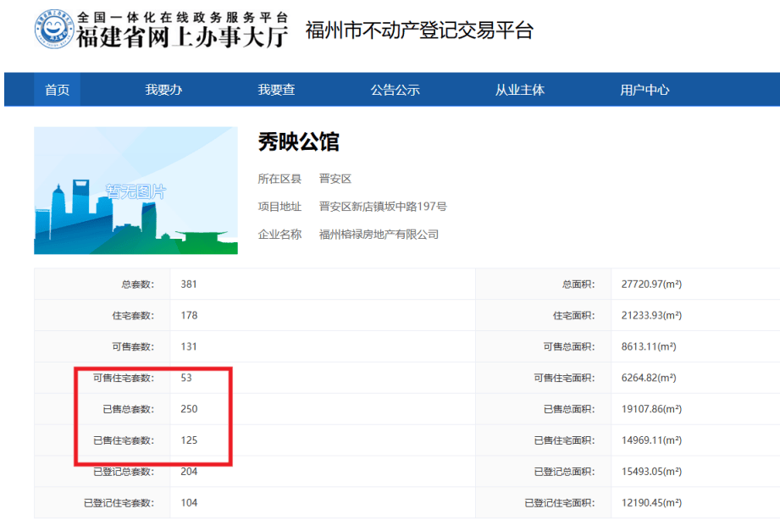Click the 已售住宅套数 value 125
This screenshot has width=780, height=531.
tap(189, 440)
